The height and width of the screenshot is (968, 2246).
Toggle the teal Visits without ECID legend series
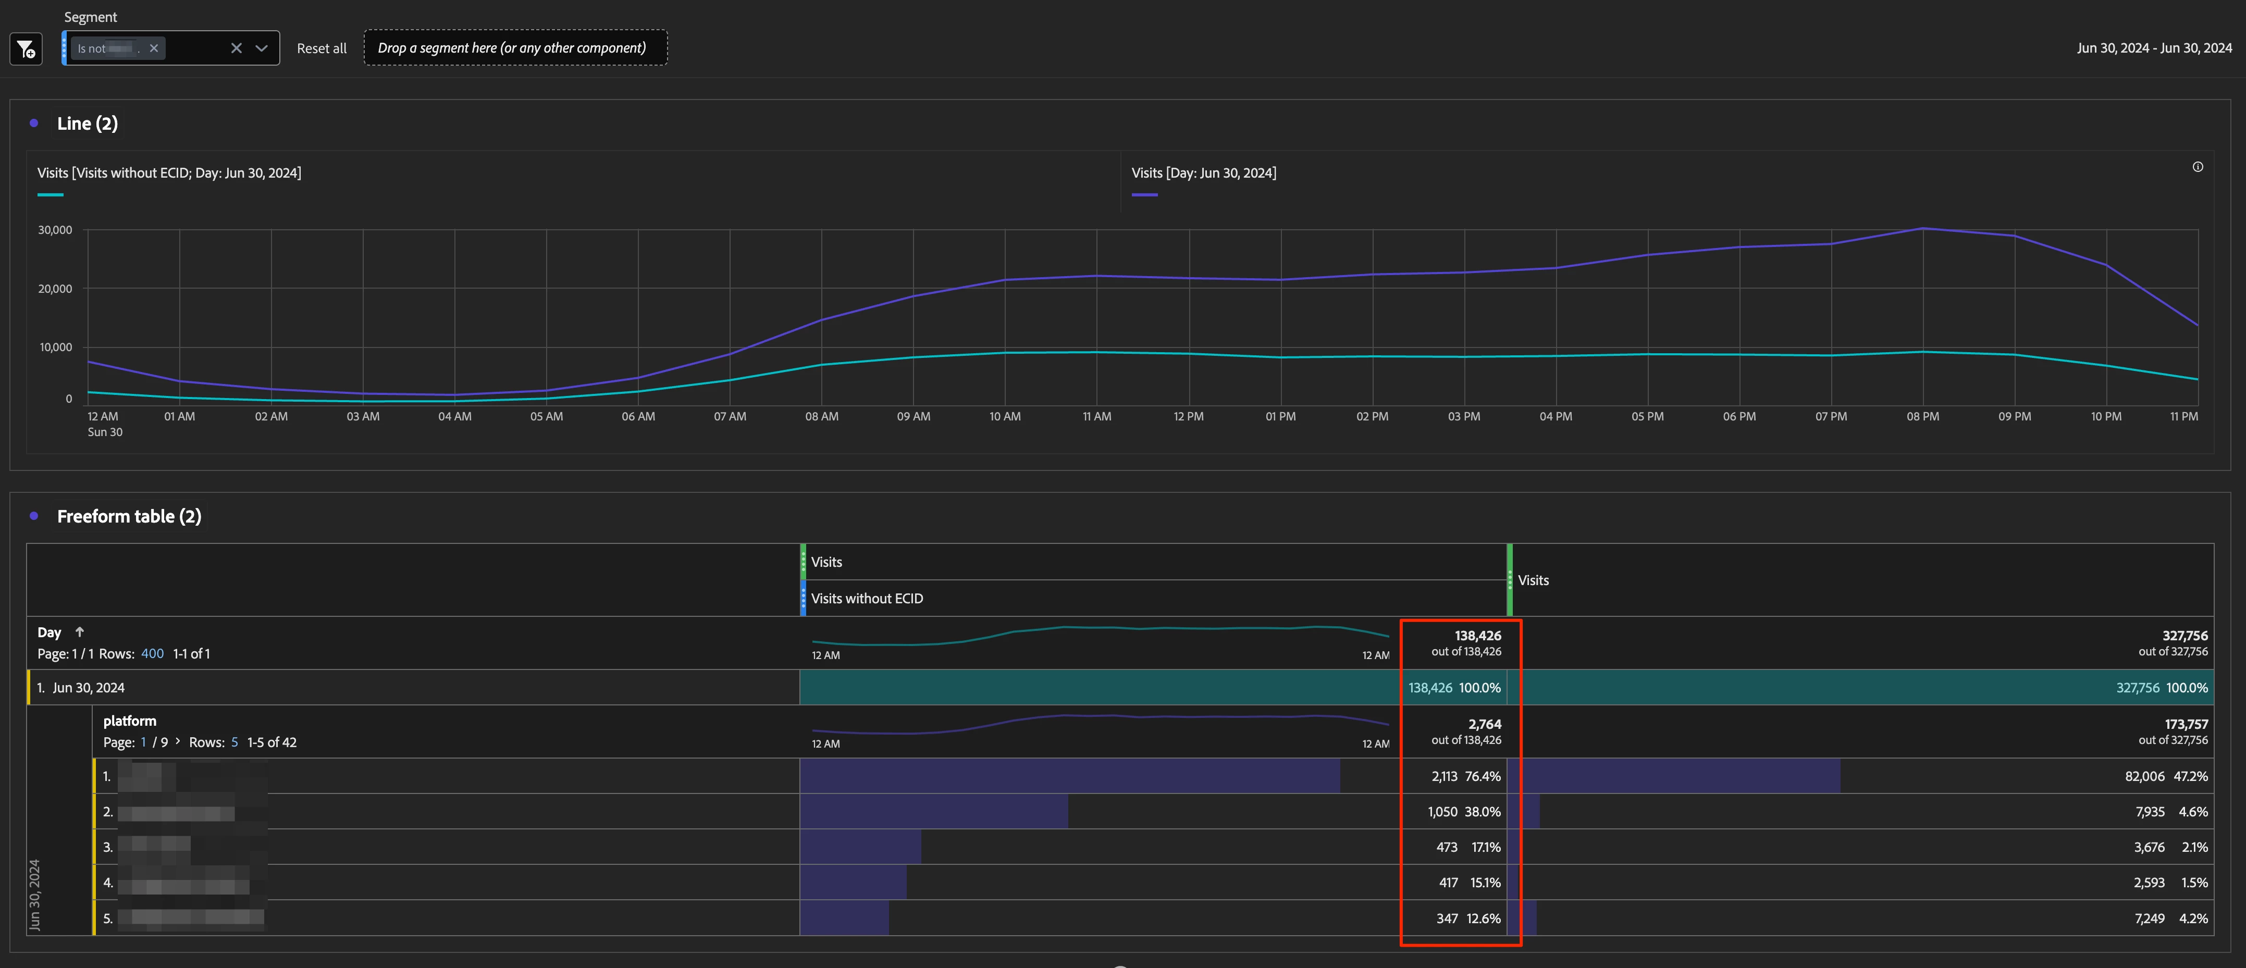point(168,173)
